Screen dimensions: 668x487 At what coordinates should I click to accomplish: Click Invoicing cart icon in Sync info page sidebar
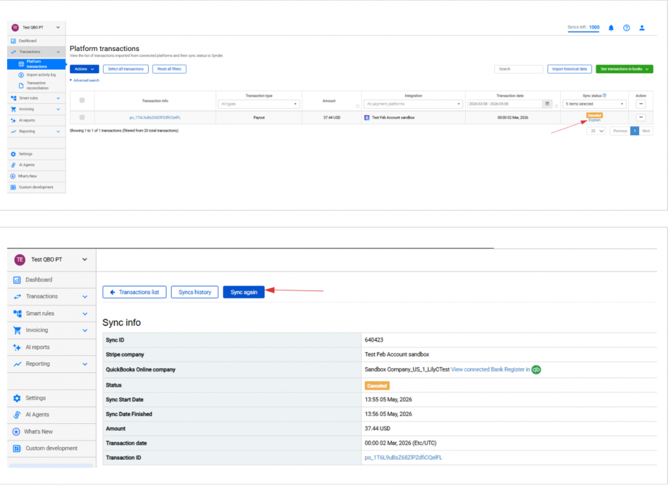point(17,331)
